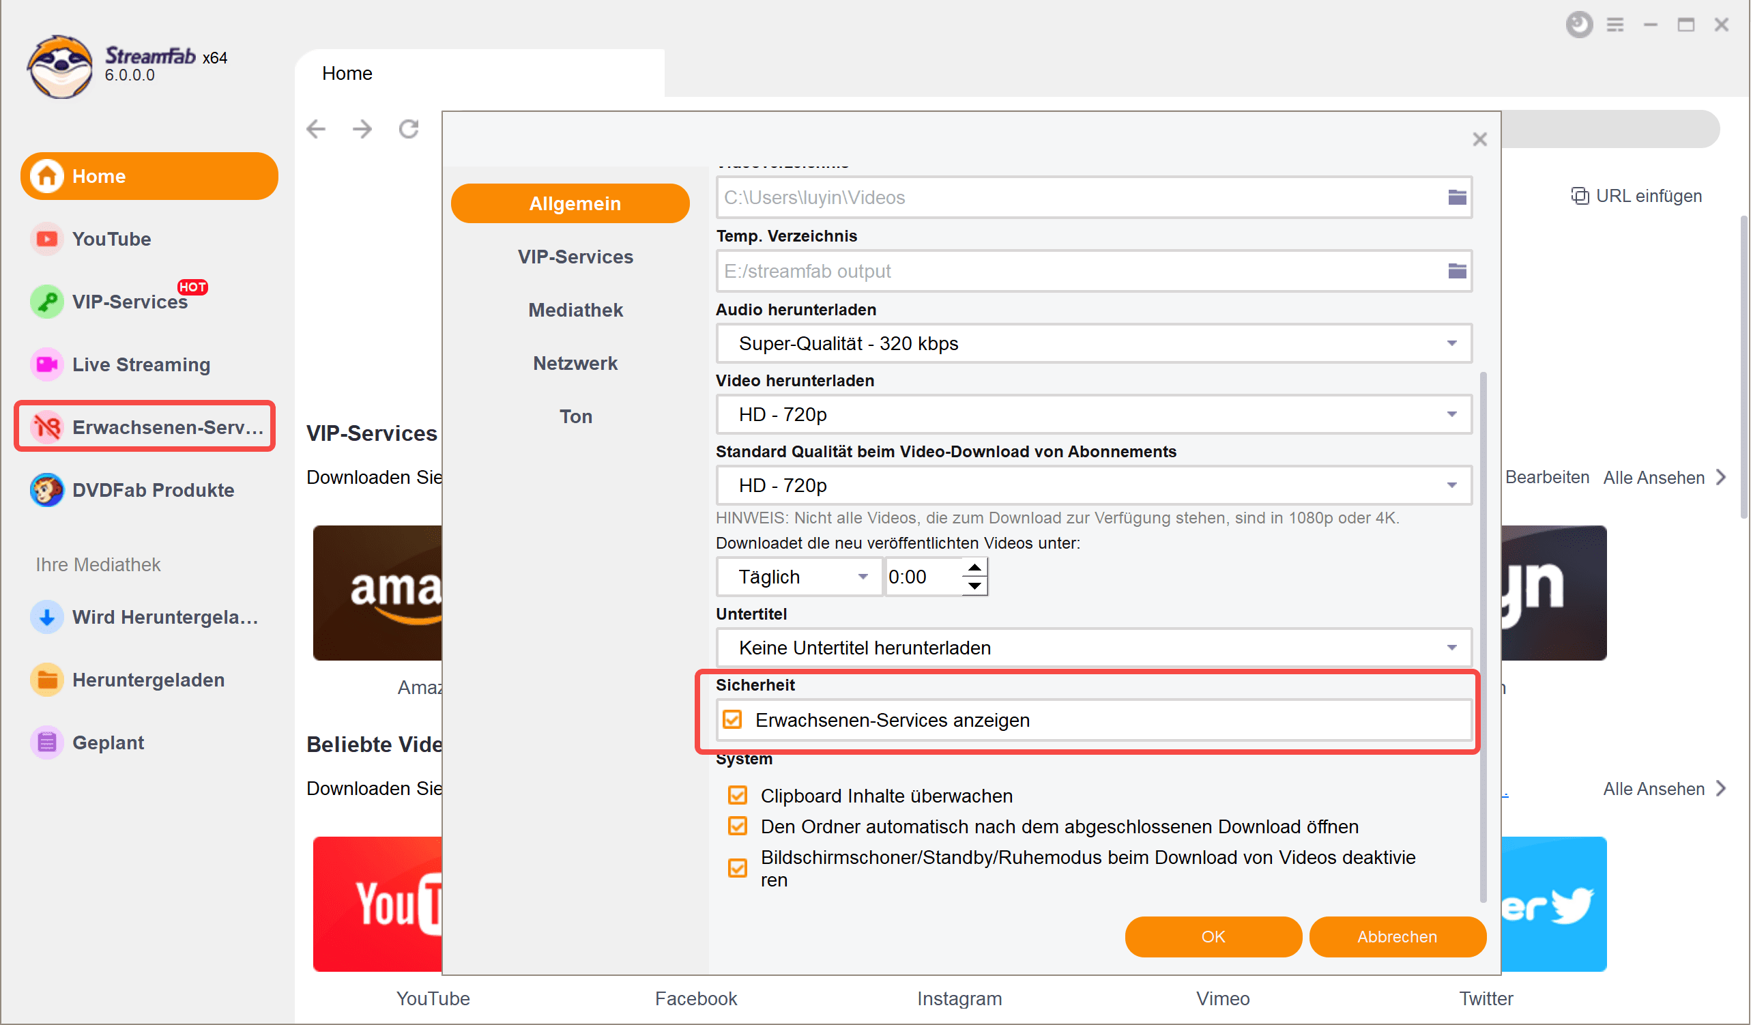This screenshot has width=1751, height=1025.
Task: Open the YouTube thumbnail tile
Action: (377, 904)
